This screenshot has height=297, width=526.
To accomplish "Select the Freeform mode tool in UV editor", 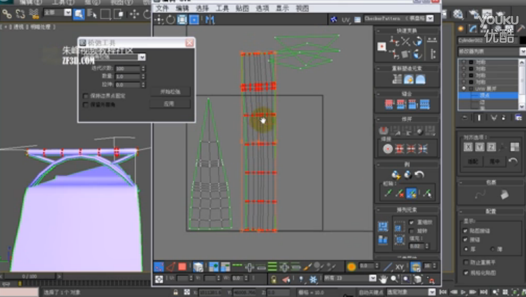I will [x=194, y=20].
